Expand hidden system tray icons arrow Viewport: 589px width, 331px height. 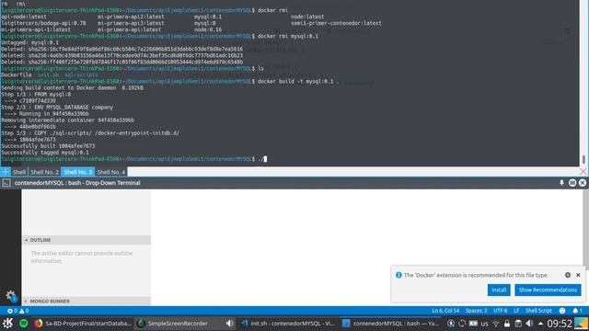pos(540,324)
